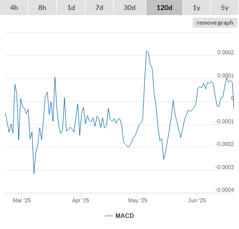Click the remove graph button
239x229 pixels.
[x=215, y=23]
